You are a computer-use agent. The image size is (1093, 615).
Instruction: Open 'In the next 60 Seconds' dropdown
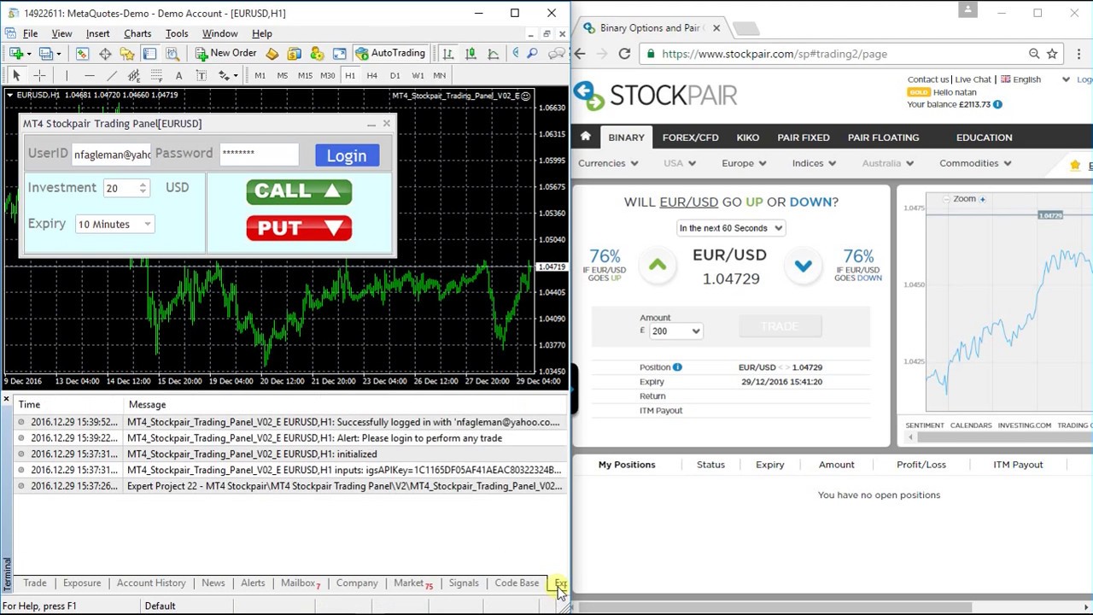pos(730,228)
